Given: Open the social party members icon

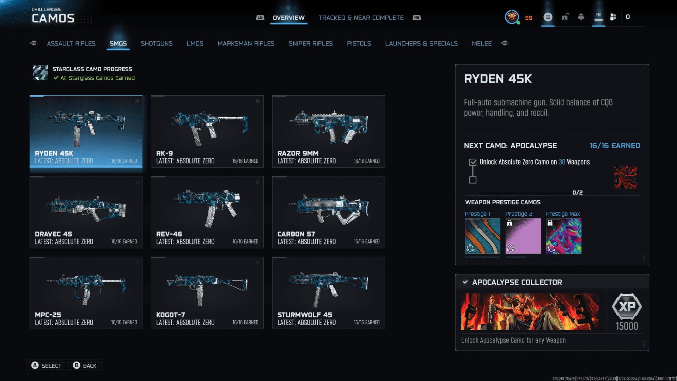Looking at the screenshot, I should [x=613, y=17].
